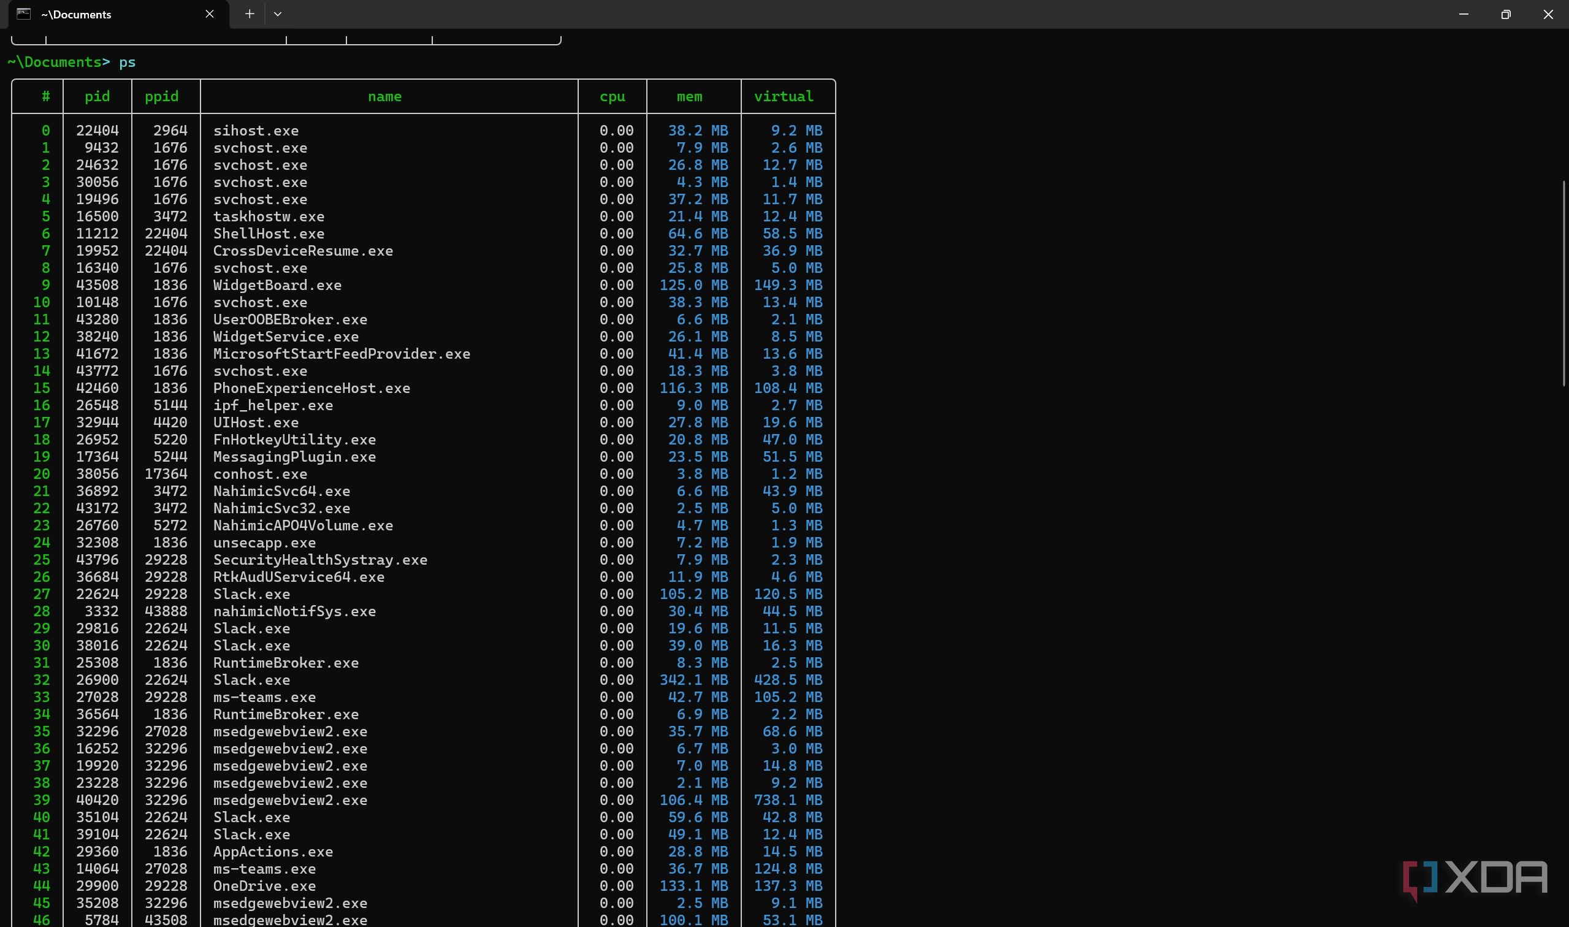Click the mem column header
This screenshot has width=1569, height=927.
[690, 96]
